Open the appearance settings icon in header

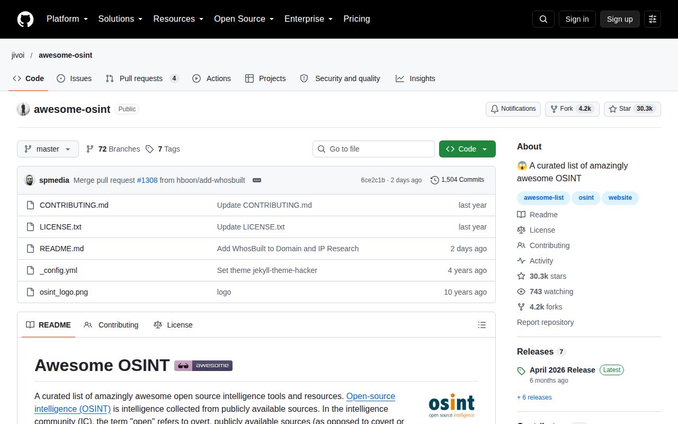click(653, 19)
